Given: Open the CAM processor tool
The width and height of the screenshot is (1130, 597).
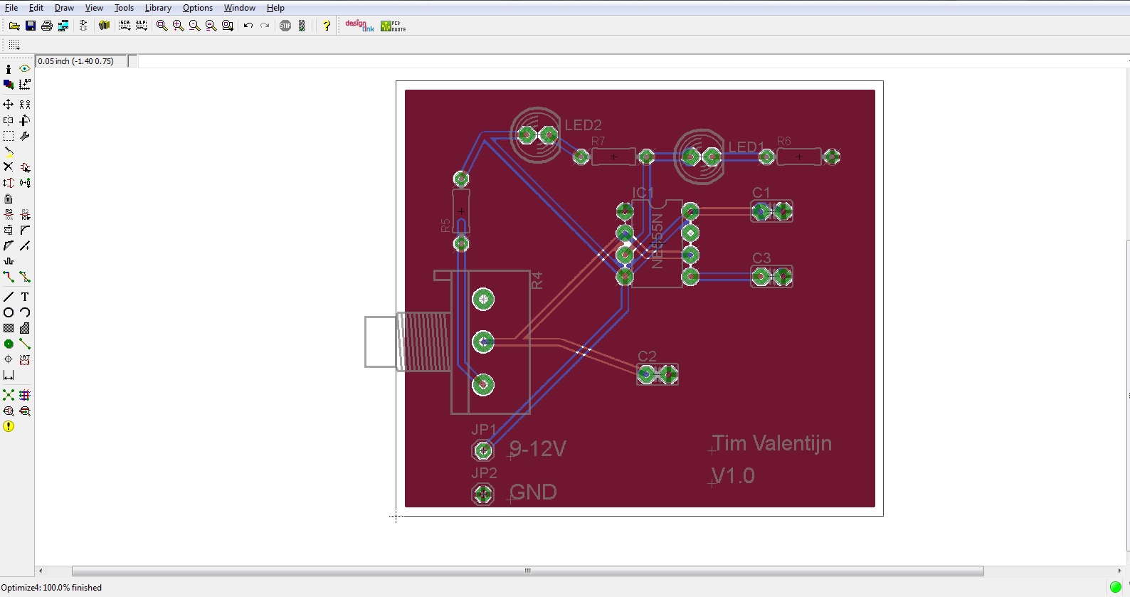Looking at the screenshot, I should pyautogui.click(x=63, y=26).
